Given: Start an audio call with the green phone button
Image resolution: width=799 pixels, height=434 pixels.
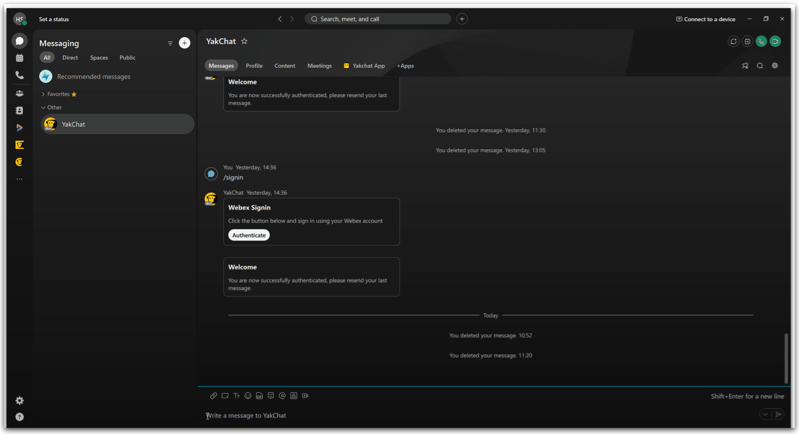Looking at the screenshot, I should tap(761, 41).
